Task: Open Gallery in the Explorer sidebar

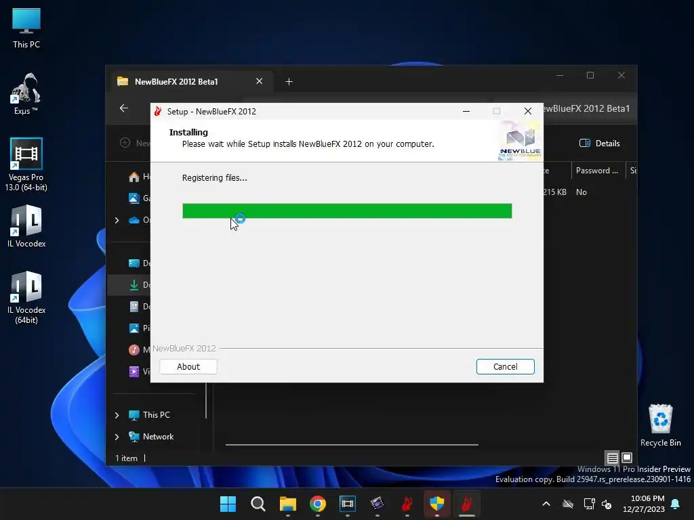Action: tap(140, 198)
